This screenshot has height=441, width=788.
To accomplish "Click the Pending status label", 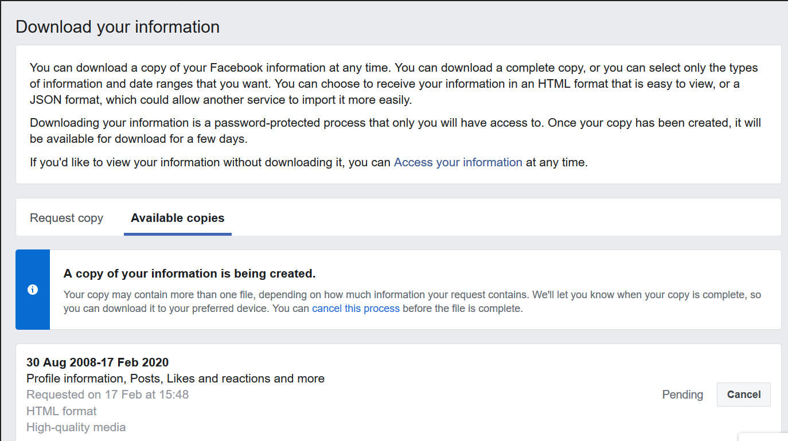I will (682, 395).
